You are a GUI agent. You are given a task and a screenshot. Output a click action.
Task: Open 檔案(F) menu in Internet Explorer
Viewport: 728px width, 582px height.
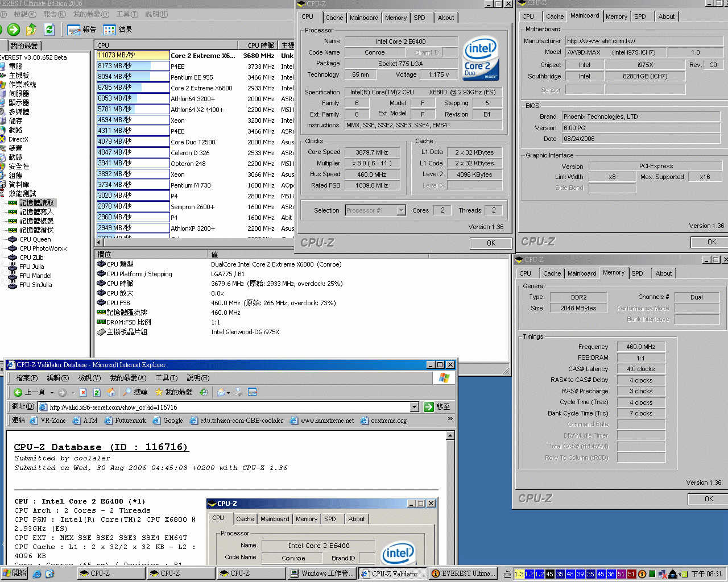point(27,378)
